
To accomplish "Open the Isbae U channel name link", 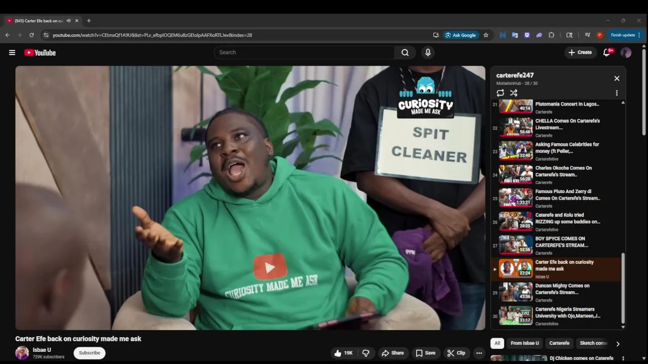I will (42, 350).
